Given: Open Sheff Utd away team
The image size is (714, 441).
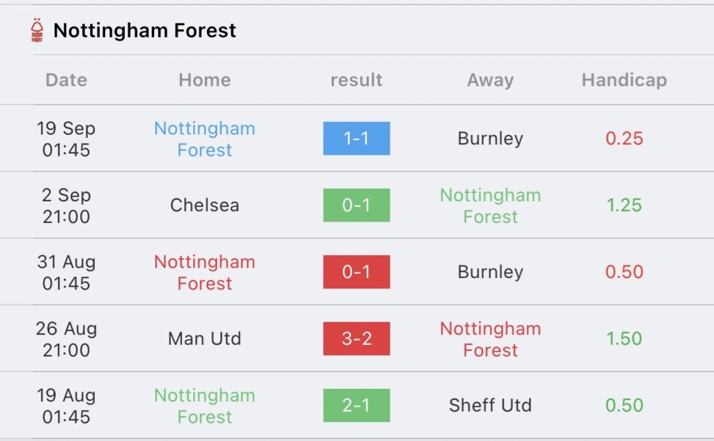Looking at the screenshot, I should coord(490,405).
